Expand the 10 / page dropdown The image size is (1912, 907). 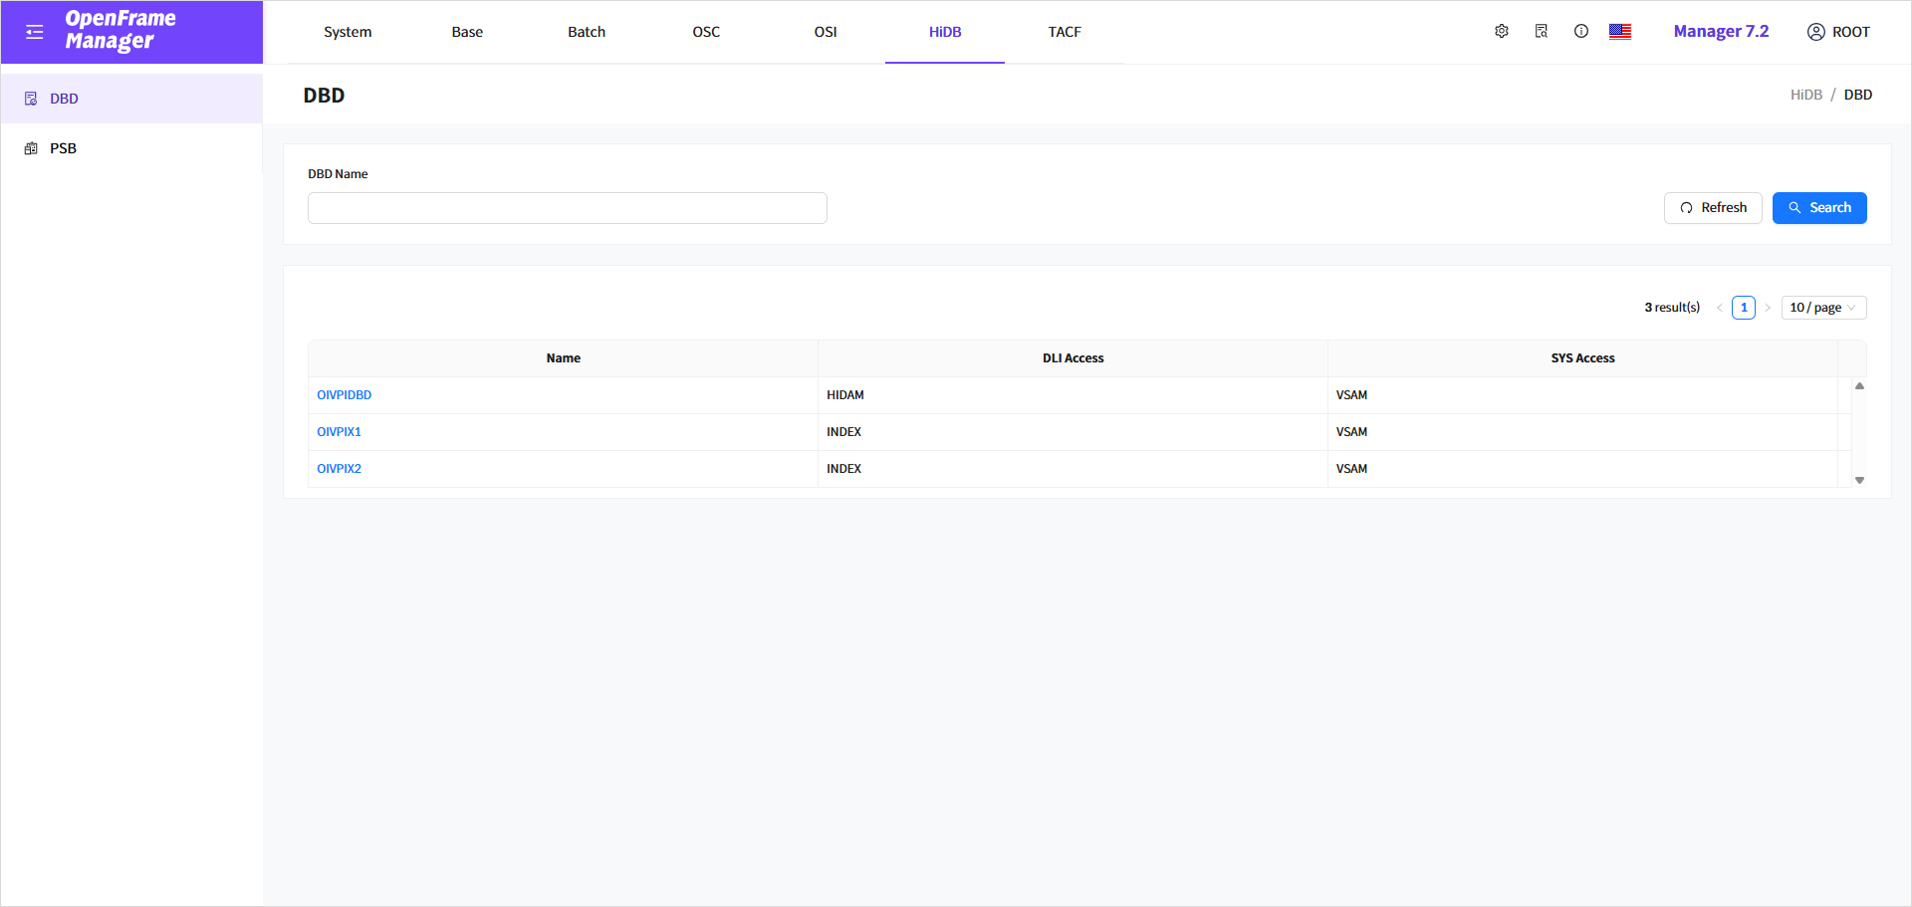[x=1823, y=308]
